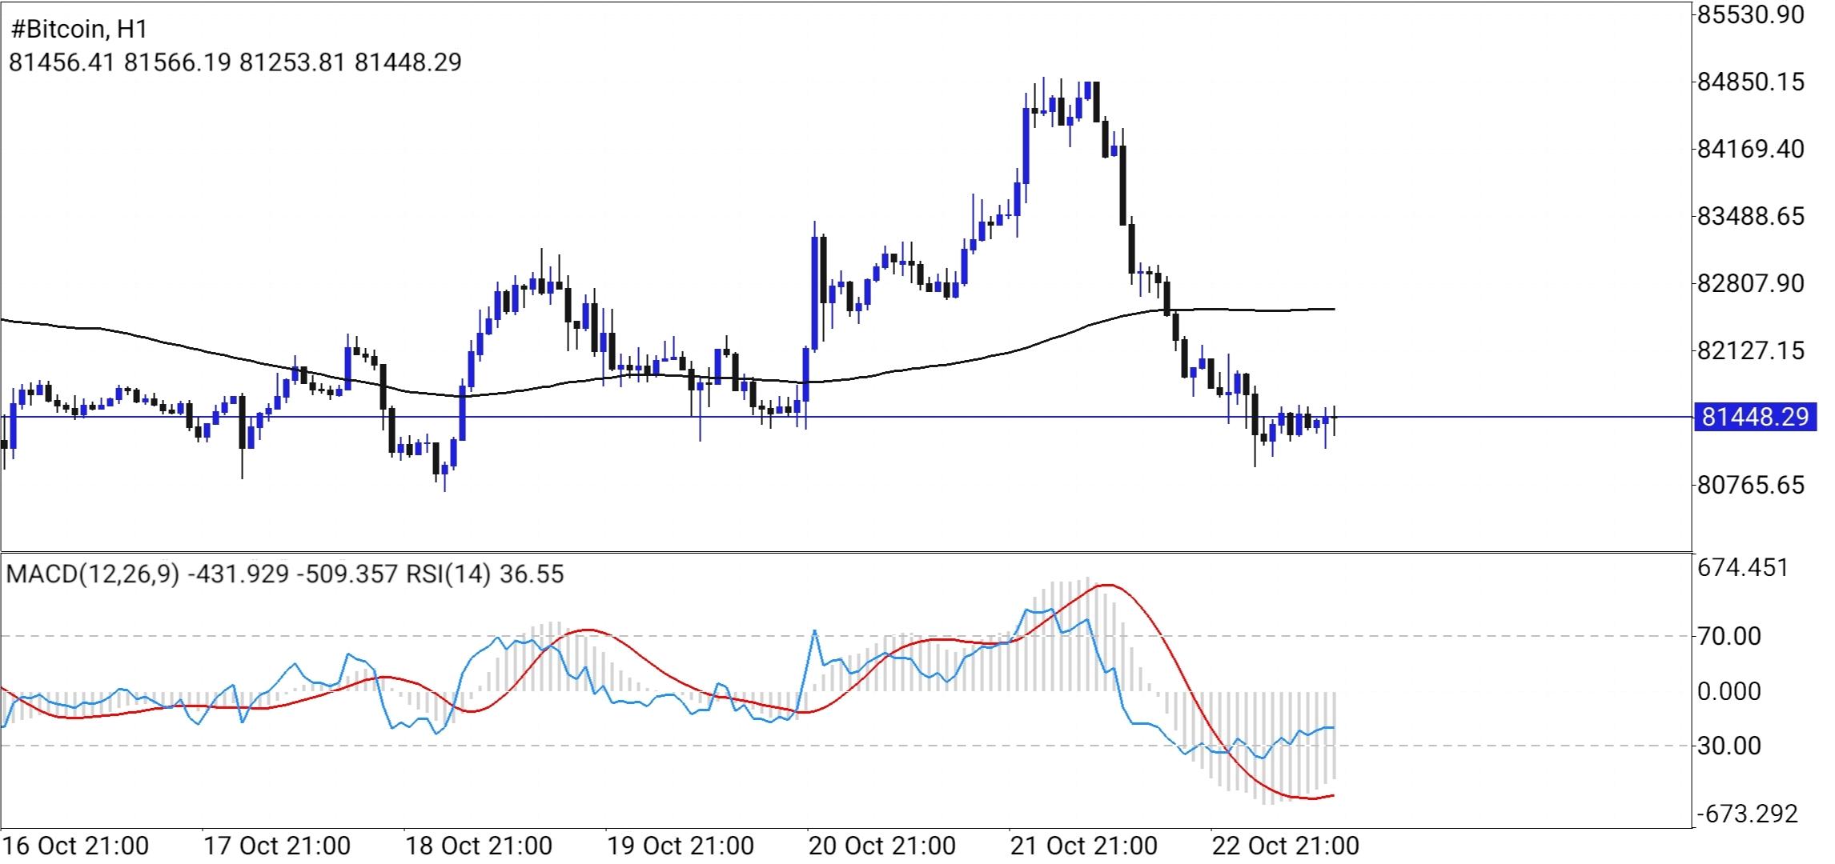Click the 0.000 MACD zero level label
Screen dimensions: 1835x864
pos(1729,691)
